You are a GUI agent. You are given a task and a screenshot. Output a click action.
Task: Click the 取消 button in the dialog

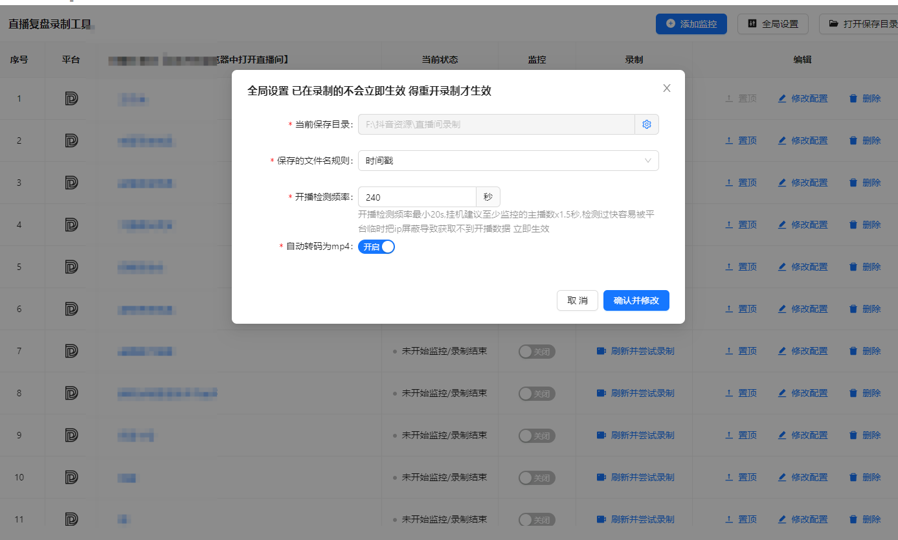pyautogui.click(x=578, y=300)
